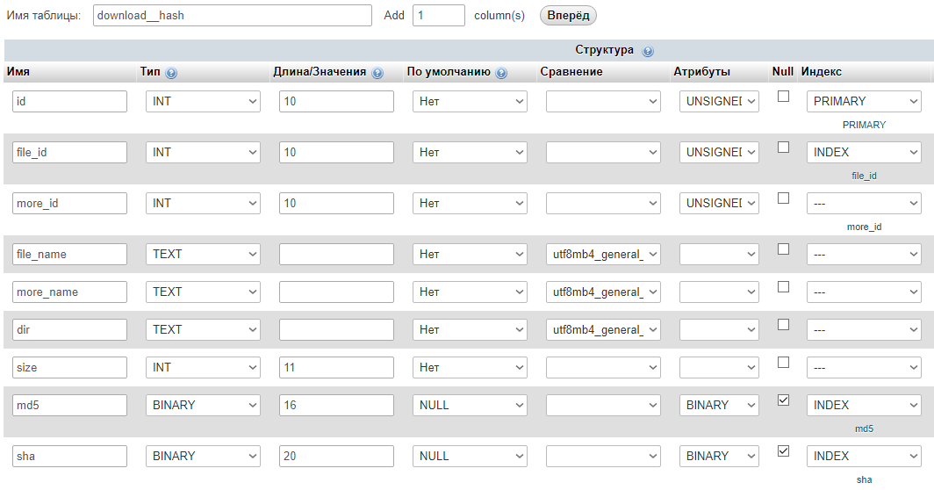Select the more_name column name field

point(70,292)
